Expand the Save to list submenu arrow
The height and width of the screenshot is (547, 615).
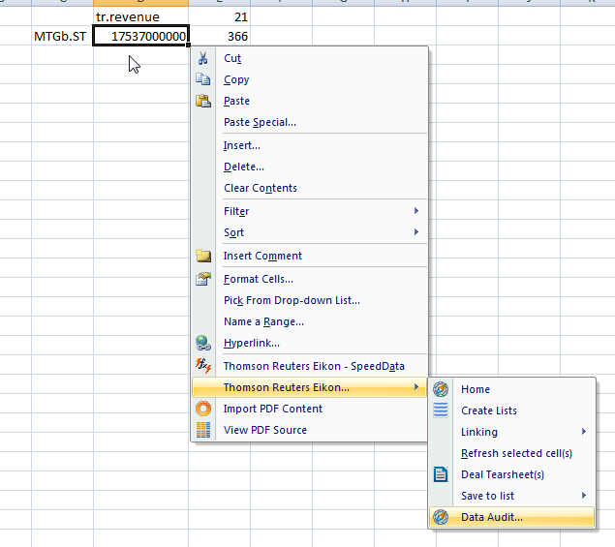coord(584,496)
